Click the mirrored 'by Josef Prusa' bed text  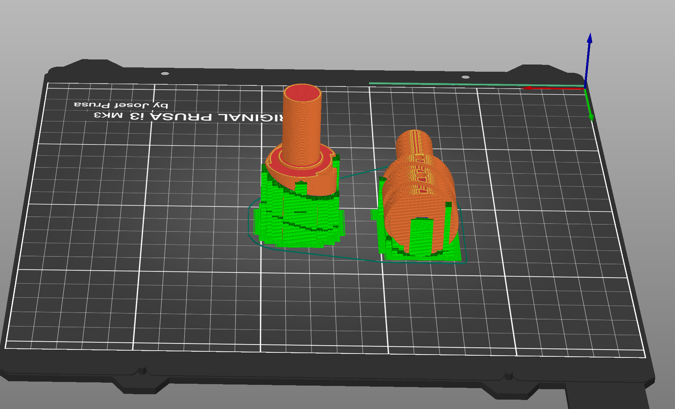121,105
